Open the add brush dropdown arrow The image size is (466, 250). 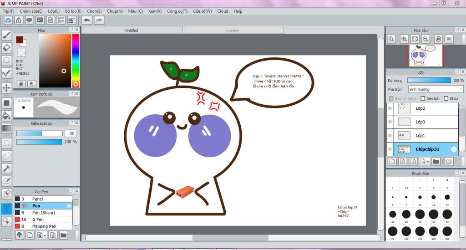coord(45,235)
